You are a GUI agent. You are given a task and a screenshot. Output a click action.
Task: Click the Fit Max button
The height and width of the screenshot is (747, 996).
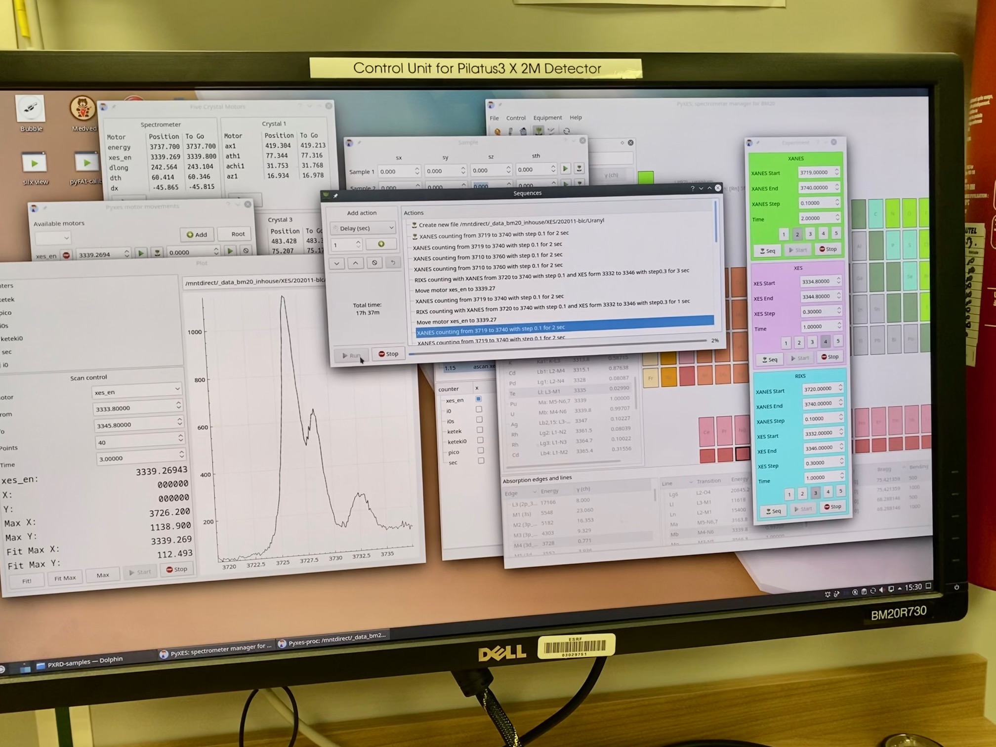point(65,578)
